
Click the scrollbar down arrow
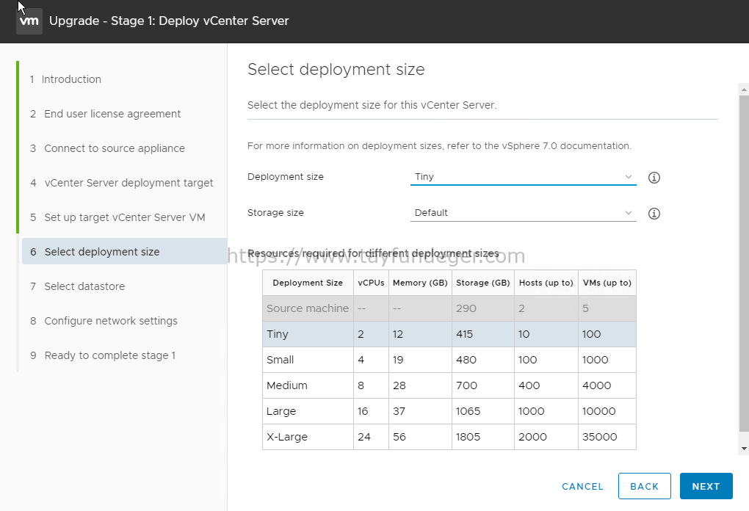pyautogui.click(x=744, y=449)
